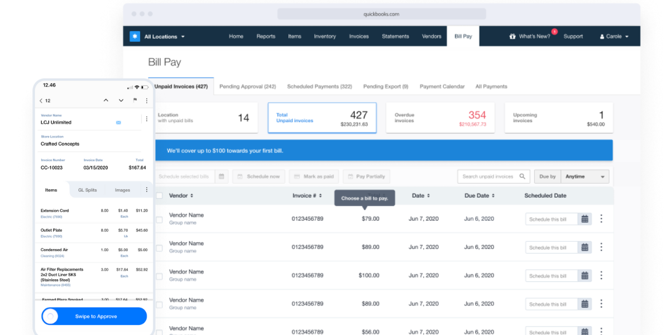Image resolution: width=670 pixels, height=335 pixels.
Task: Select the Outlet Plate item on the phone
Action: click(x=94, y=232)
